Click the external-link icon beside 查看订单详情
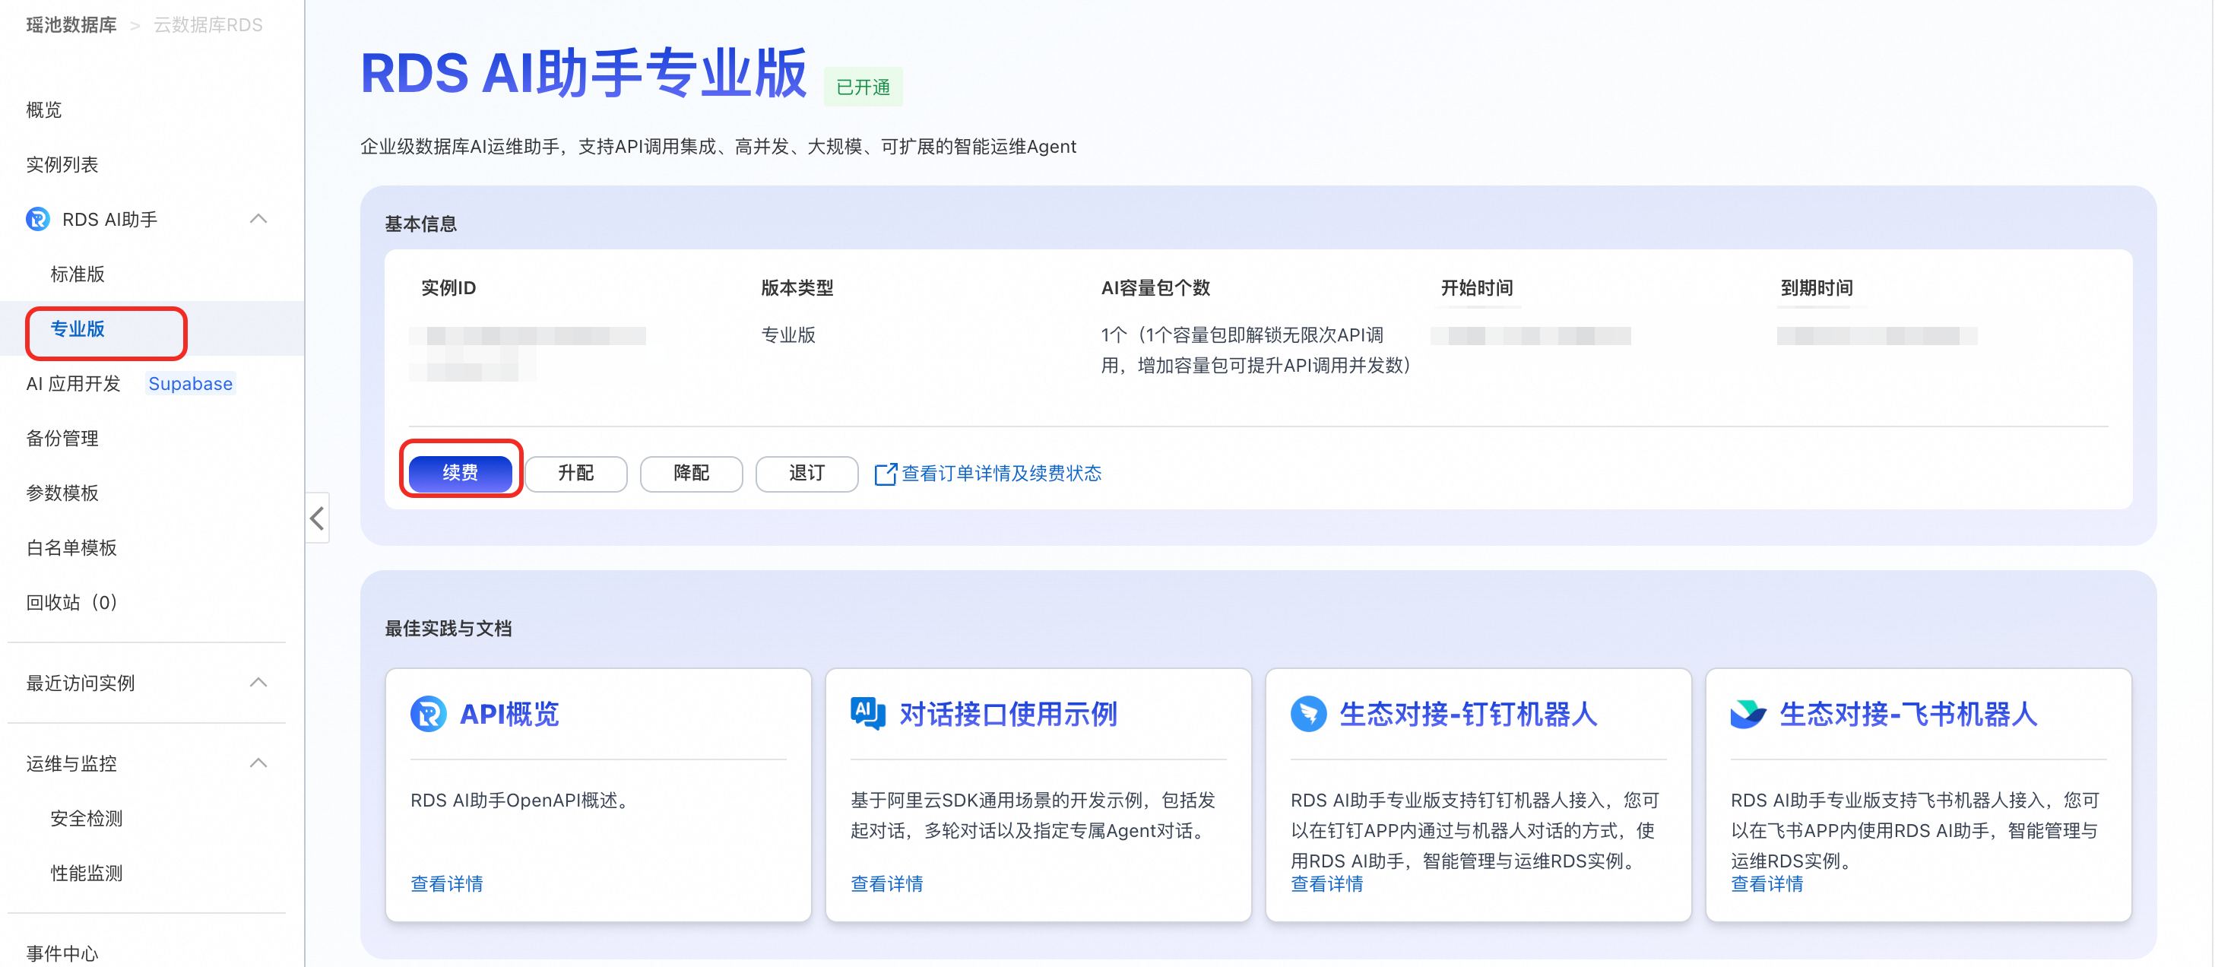This screenshot has width=2215, height=967. click(885, 474)
